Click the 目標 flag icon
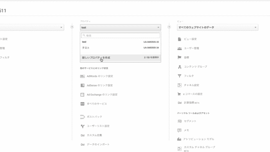This screenshot has width=270, height=152. (x=180, y=57)
